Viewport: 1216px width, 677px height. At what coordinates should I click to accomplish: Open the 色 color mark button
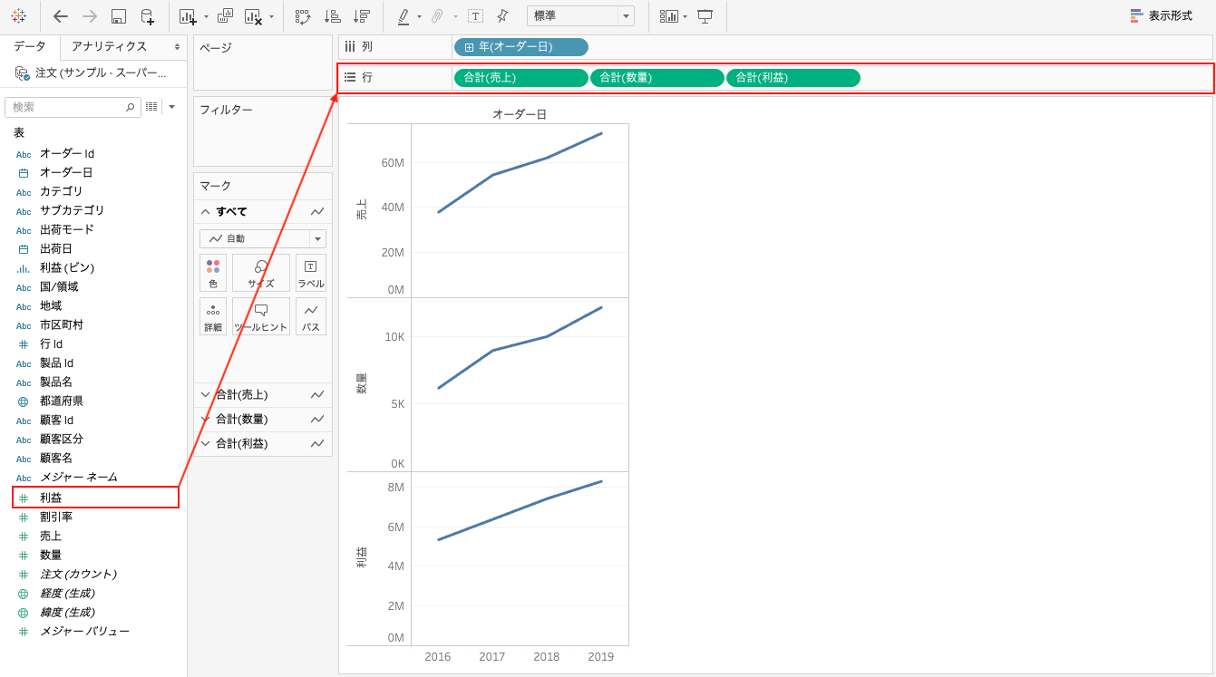tap(213, 273)
